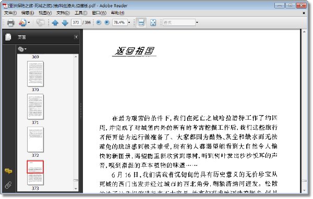Viewport: 313px width, 199px height.
Task: Zoom in using the plus icon
Action: pos(107,22)
